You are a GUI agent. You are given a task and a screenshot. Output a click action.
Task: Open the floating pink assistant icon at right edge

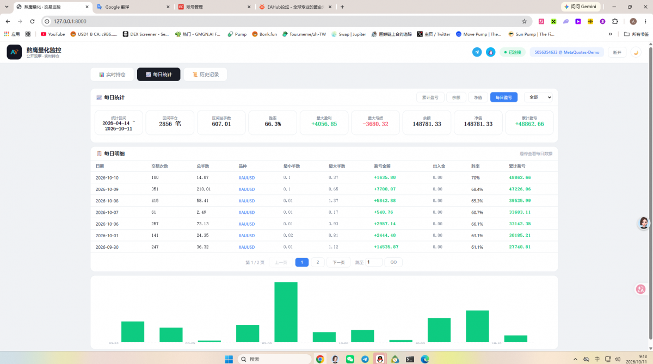pos(640,289)
